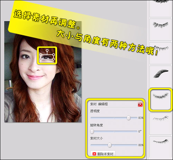Image resolution: width=173 pixels, height=160 pixels.
Task: Click the 删除本素材 button
Action: click(x=103, y=154)
